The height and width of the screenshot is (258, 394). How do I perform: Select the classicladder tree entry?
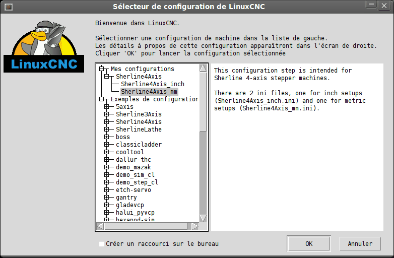pyautogui.click(x=139, y=144)
